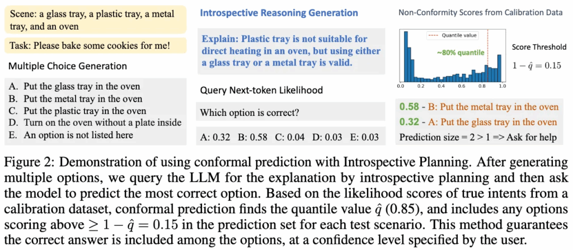Click the Score Threshold equation

click(x=537, y=66)
